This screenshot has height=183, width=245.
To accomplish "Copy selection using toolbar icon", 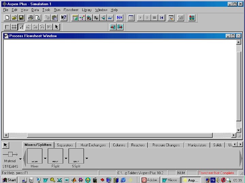I will (47, 18).
